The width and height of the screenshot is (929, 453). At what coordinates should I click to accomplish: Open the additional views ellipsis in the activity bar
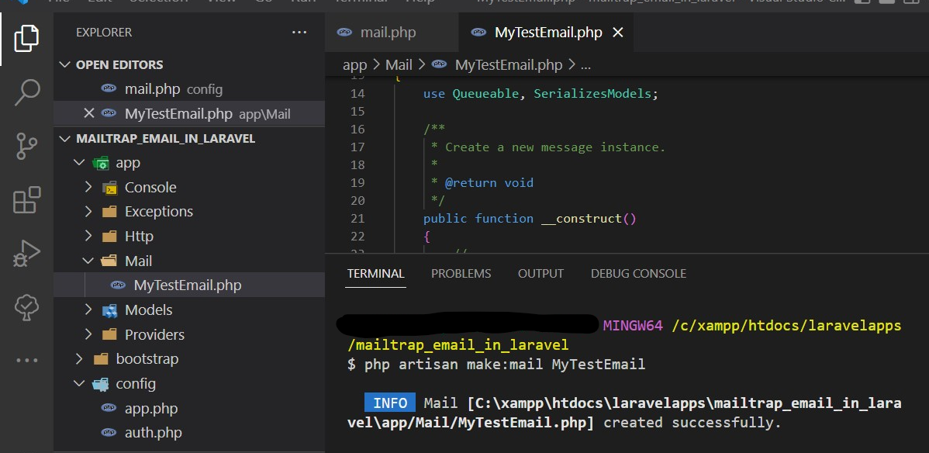click(26, 358)
